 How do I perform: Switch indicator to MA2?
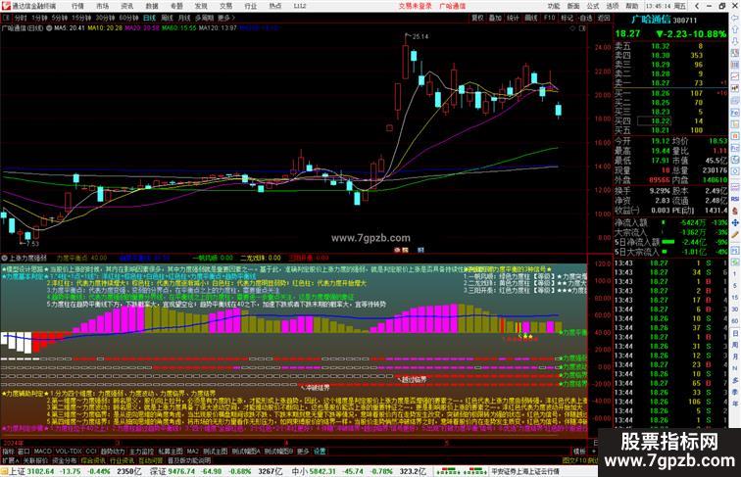tap(192, 452)
